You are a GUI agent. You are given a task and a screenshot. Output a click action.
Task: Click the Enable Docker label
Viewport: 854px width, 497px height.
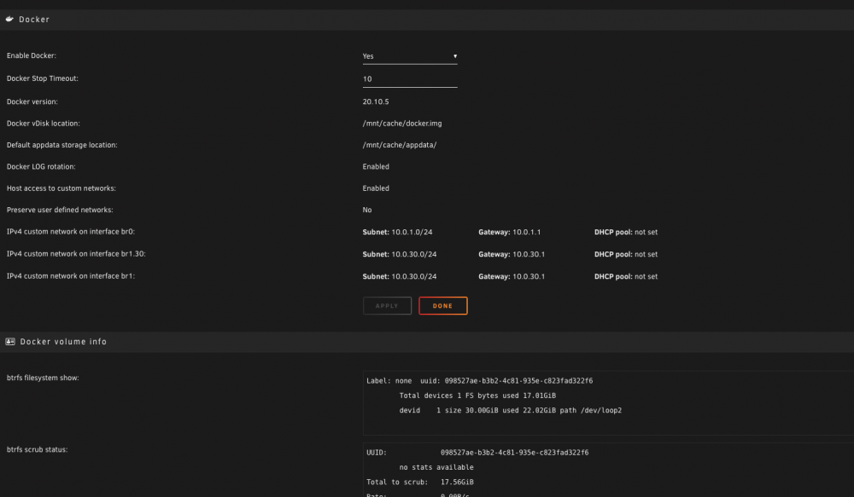pos(31,55)
